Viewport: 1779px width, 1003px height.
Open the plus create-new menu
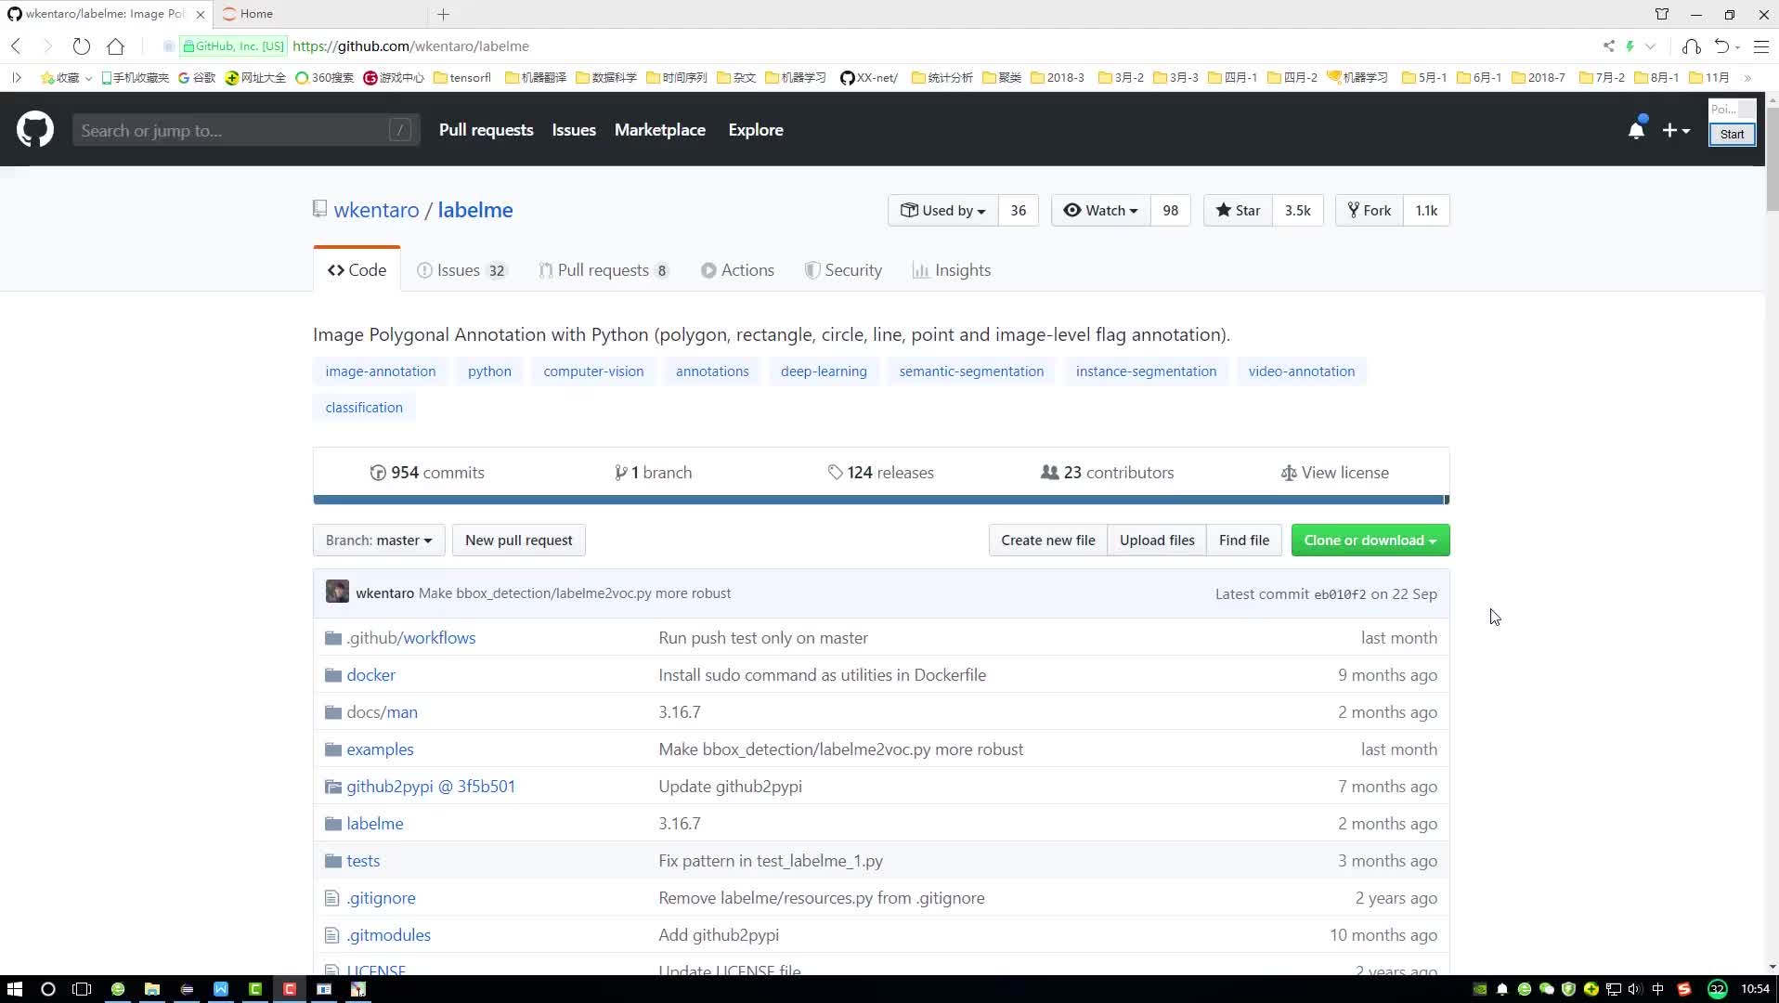pos(1676,131)
